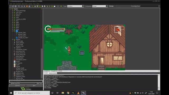Click the Open project folder icon
Viewport: 169px width, 95px height.
click(13, 6)
